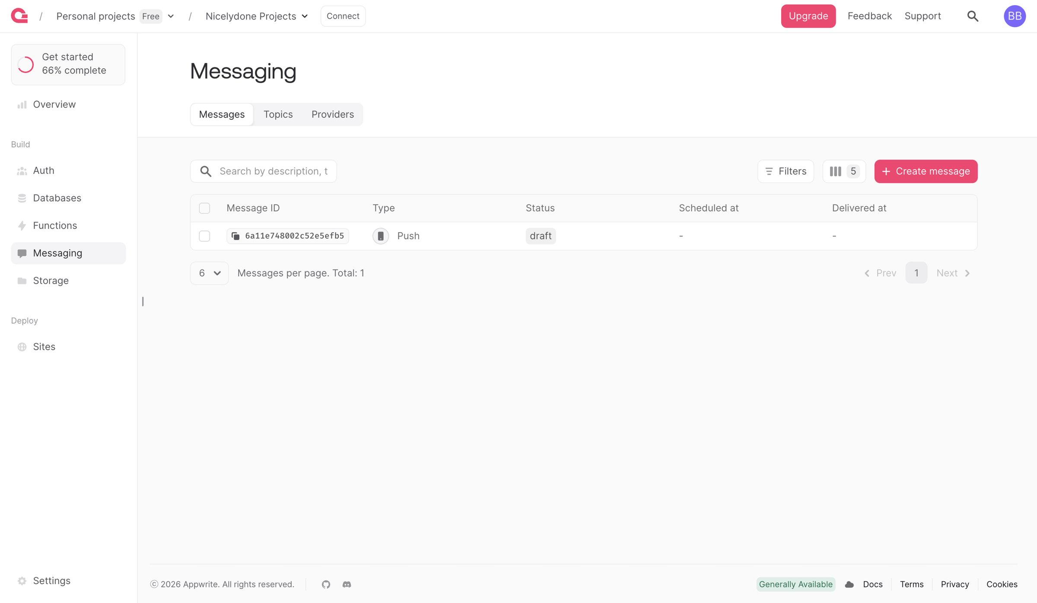Tick the checkbox for the Push message row
This screenshot has width=1037, height=603.
click(x=204, y=236)
